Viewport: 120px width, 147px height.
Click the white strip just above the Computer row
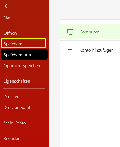(x=90, y=22)
